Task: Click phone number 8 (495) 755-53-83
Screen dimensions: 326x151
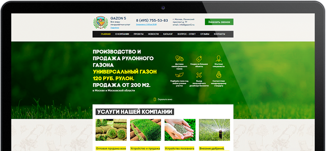Action: tap(152, 21)
